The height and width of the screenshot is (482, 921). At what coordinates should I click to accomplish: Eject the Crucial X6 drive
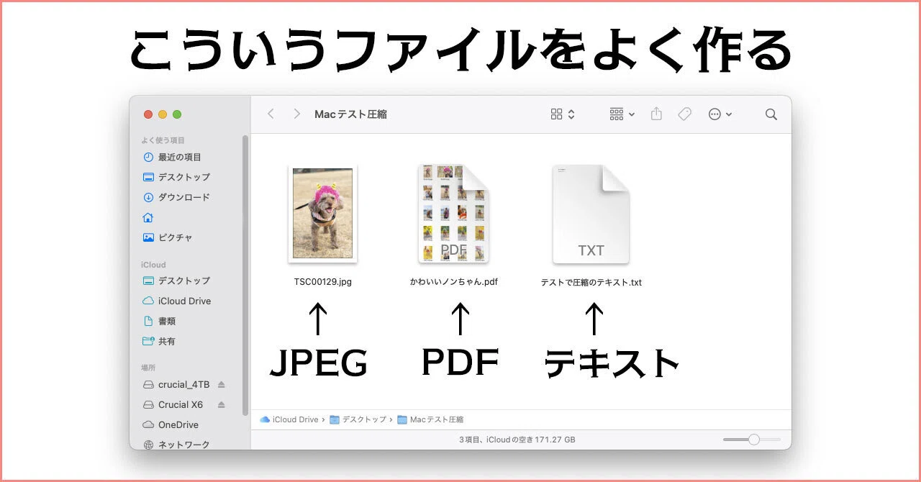(222, 404)
